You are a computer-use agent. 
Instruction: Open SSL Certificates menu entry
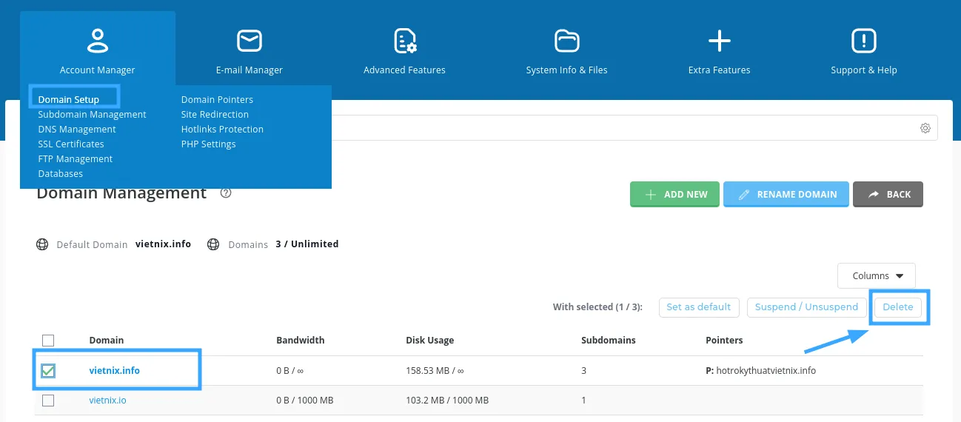coord(71,144)
